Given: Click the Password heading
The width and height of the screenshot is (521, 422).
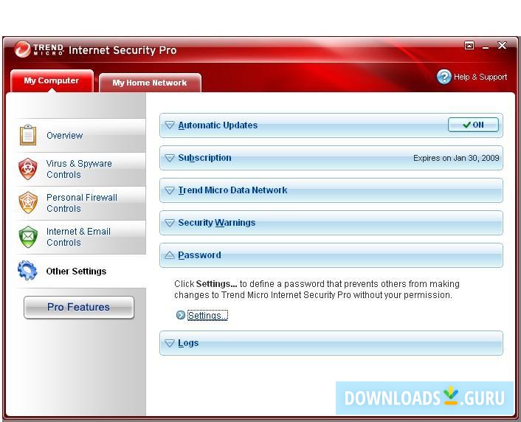Looking at the screenshot, I should [x=199, y=255].
